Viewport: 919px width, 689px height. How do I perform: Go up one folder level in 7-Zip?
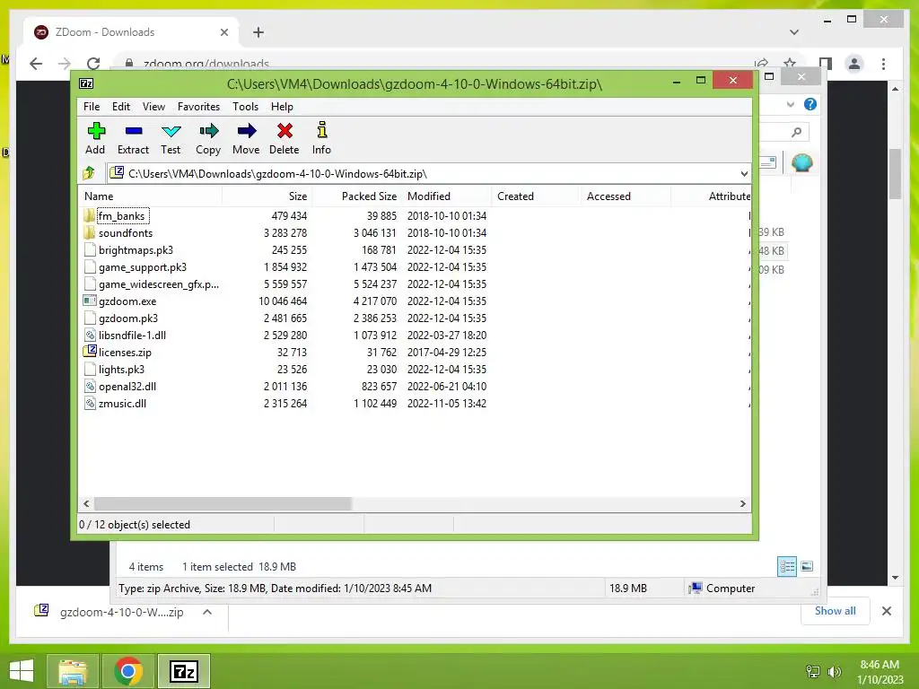[89, 173]
